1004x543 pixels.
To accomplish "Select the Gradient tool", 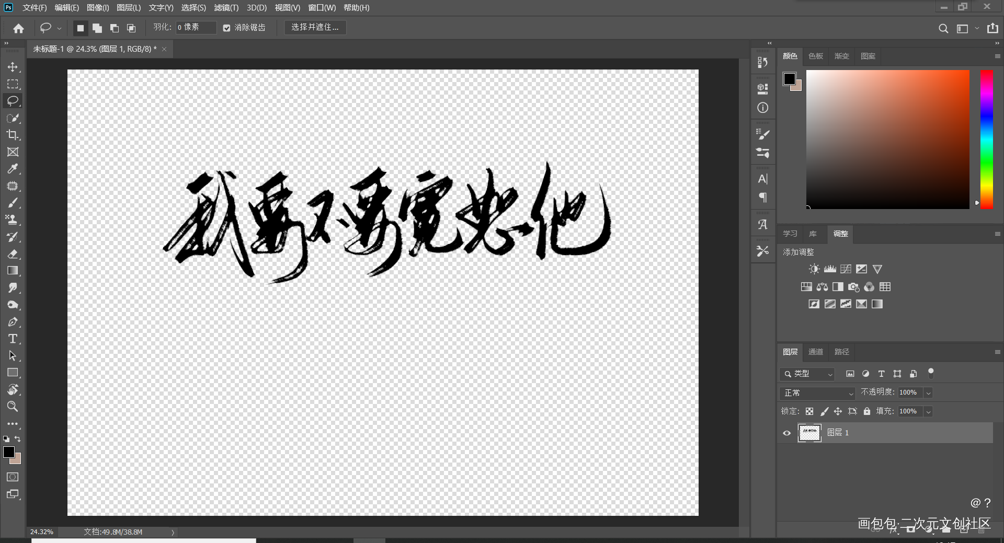I will [13, 271].
